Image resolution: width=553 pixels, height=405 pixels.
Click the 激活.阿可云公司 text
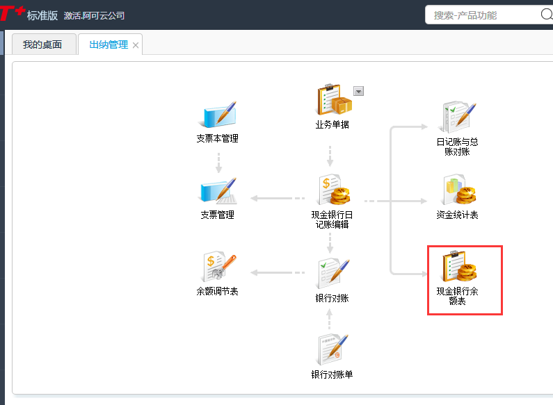[x=94, y=15]
